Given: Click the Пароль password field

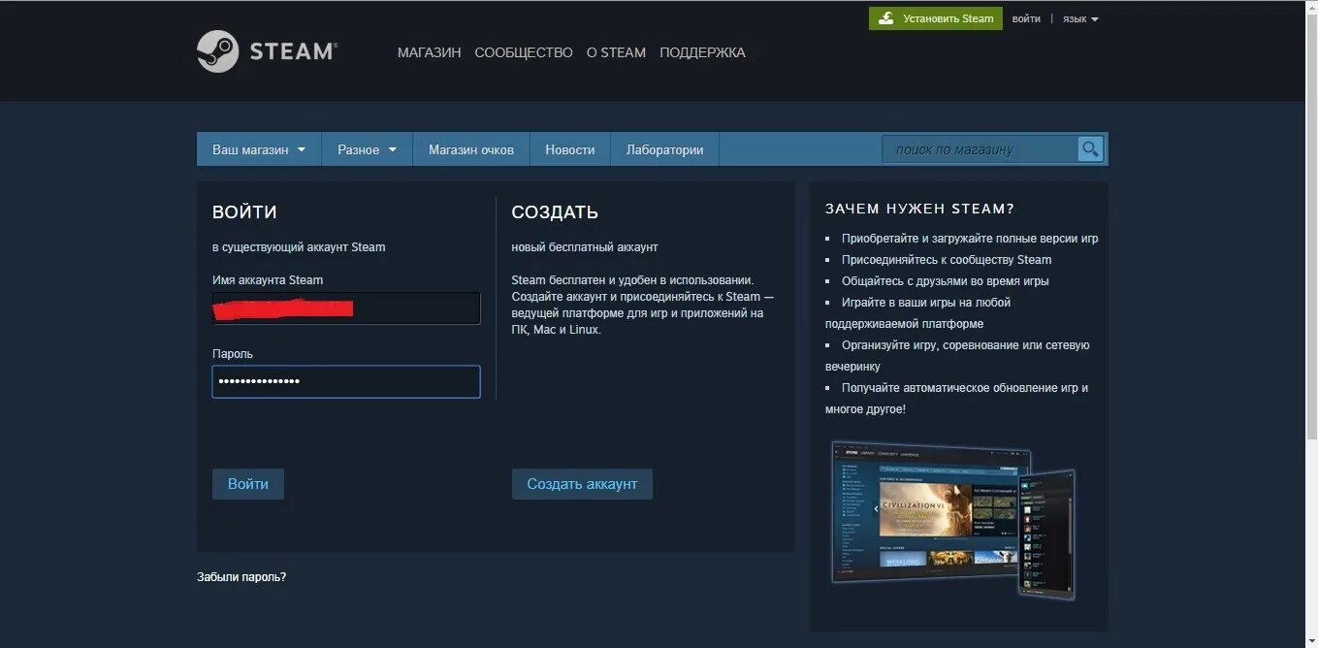Looking at the screenshot, I should 346,381.
